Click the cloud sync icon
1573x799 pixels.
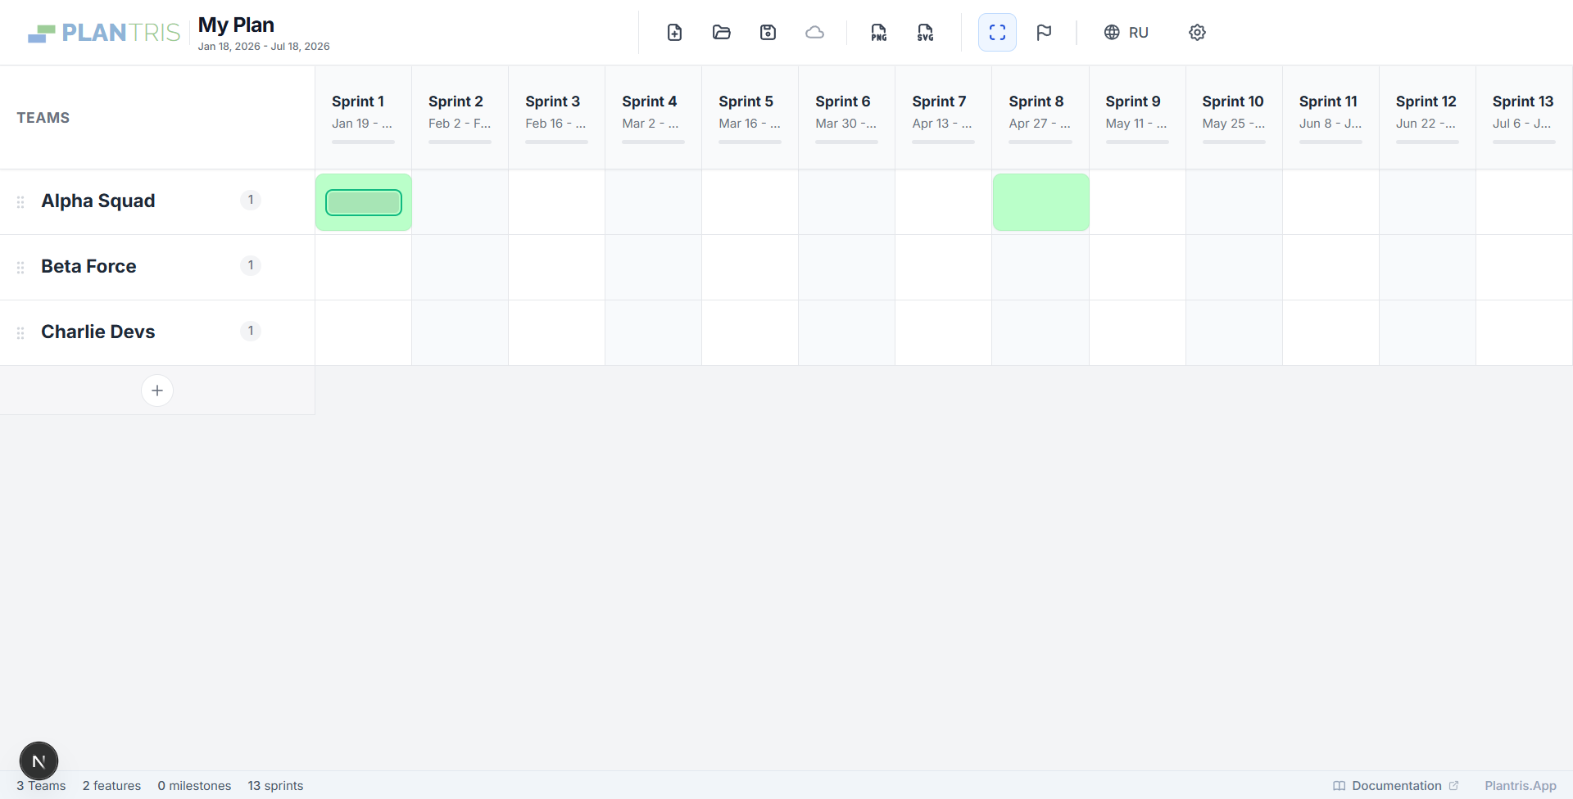[814, 33]
